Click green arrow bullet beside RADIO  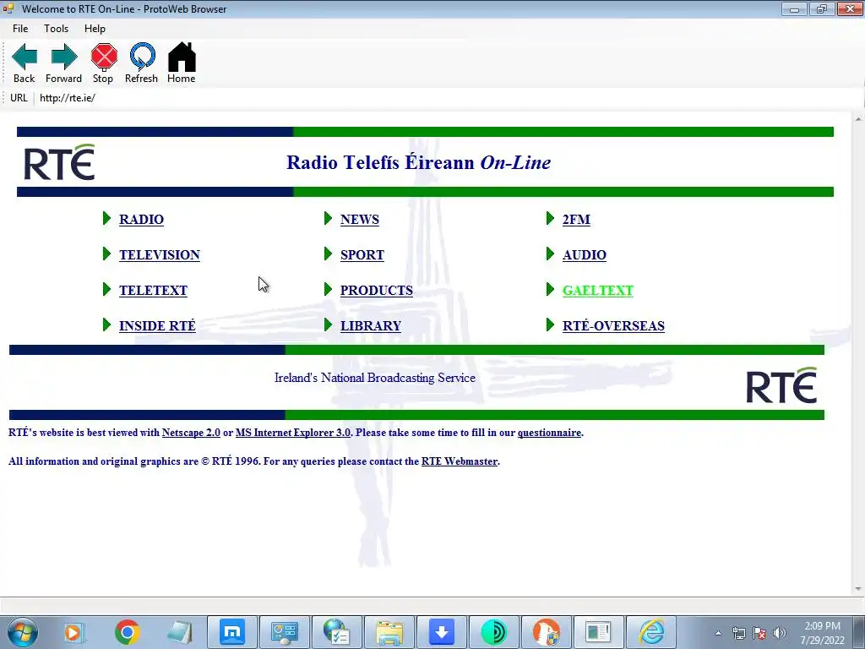[x=107, y=219]
